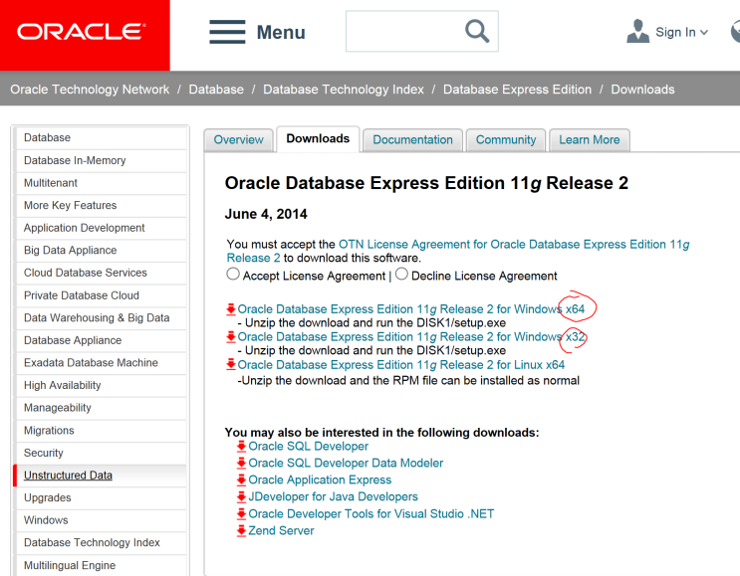Select Decline License Agreement radio button

click(x=401, y=275)
